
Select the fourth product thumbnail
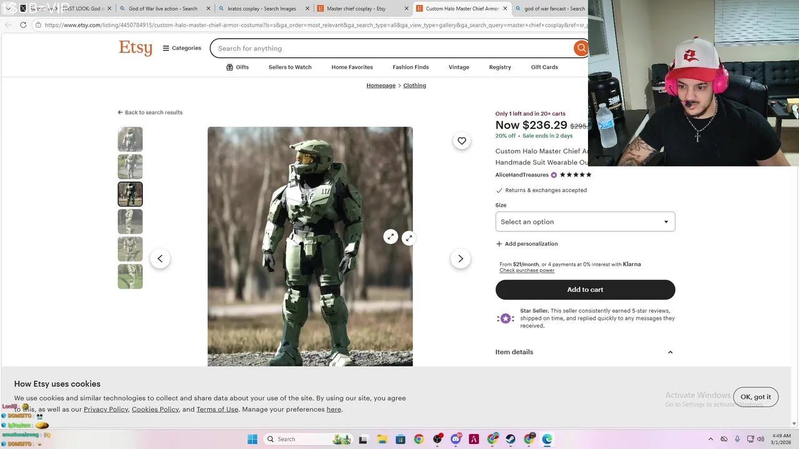pos(130,221)
